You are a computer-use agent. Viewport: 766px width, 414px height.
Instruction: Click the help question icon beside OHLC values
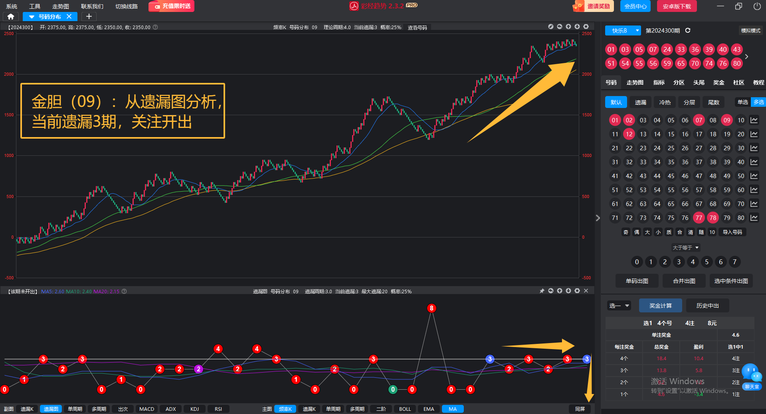point(156,27)
